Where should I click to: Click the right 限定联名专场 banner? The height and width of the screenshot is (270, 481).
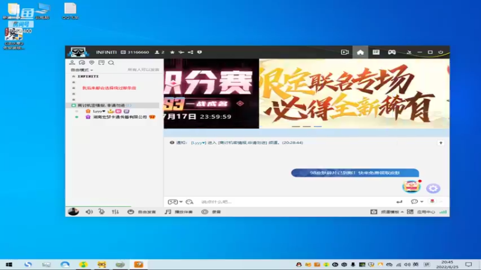click(x=354, y=94)
